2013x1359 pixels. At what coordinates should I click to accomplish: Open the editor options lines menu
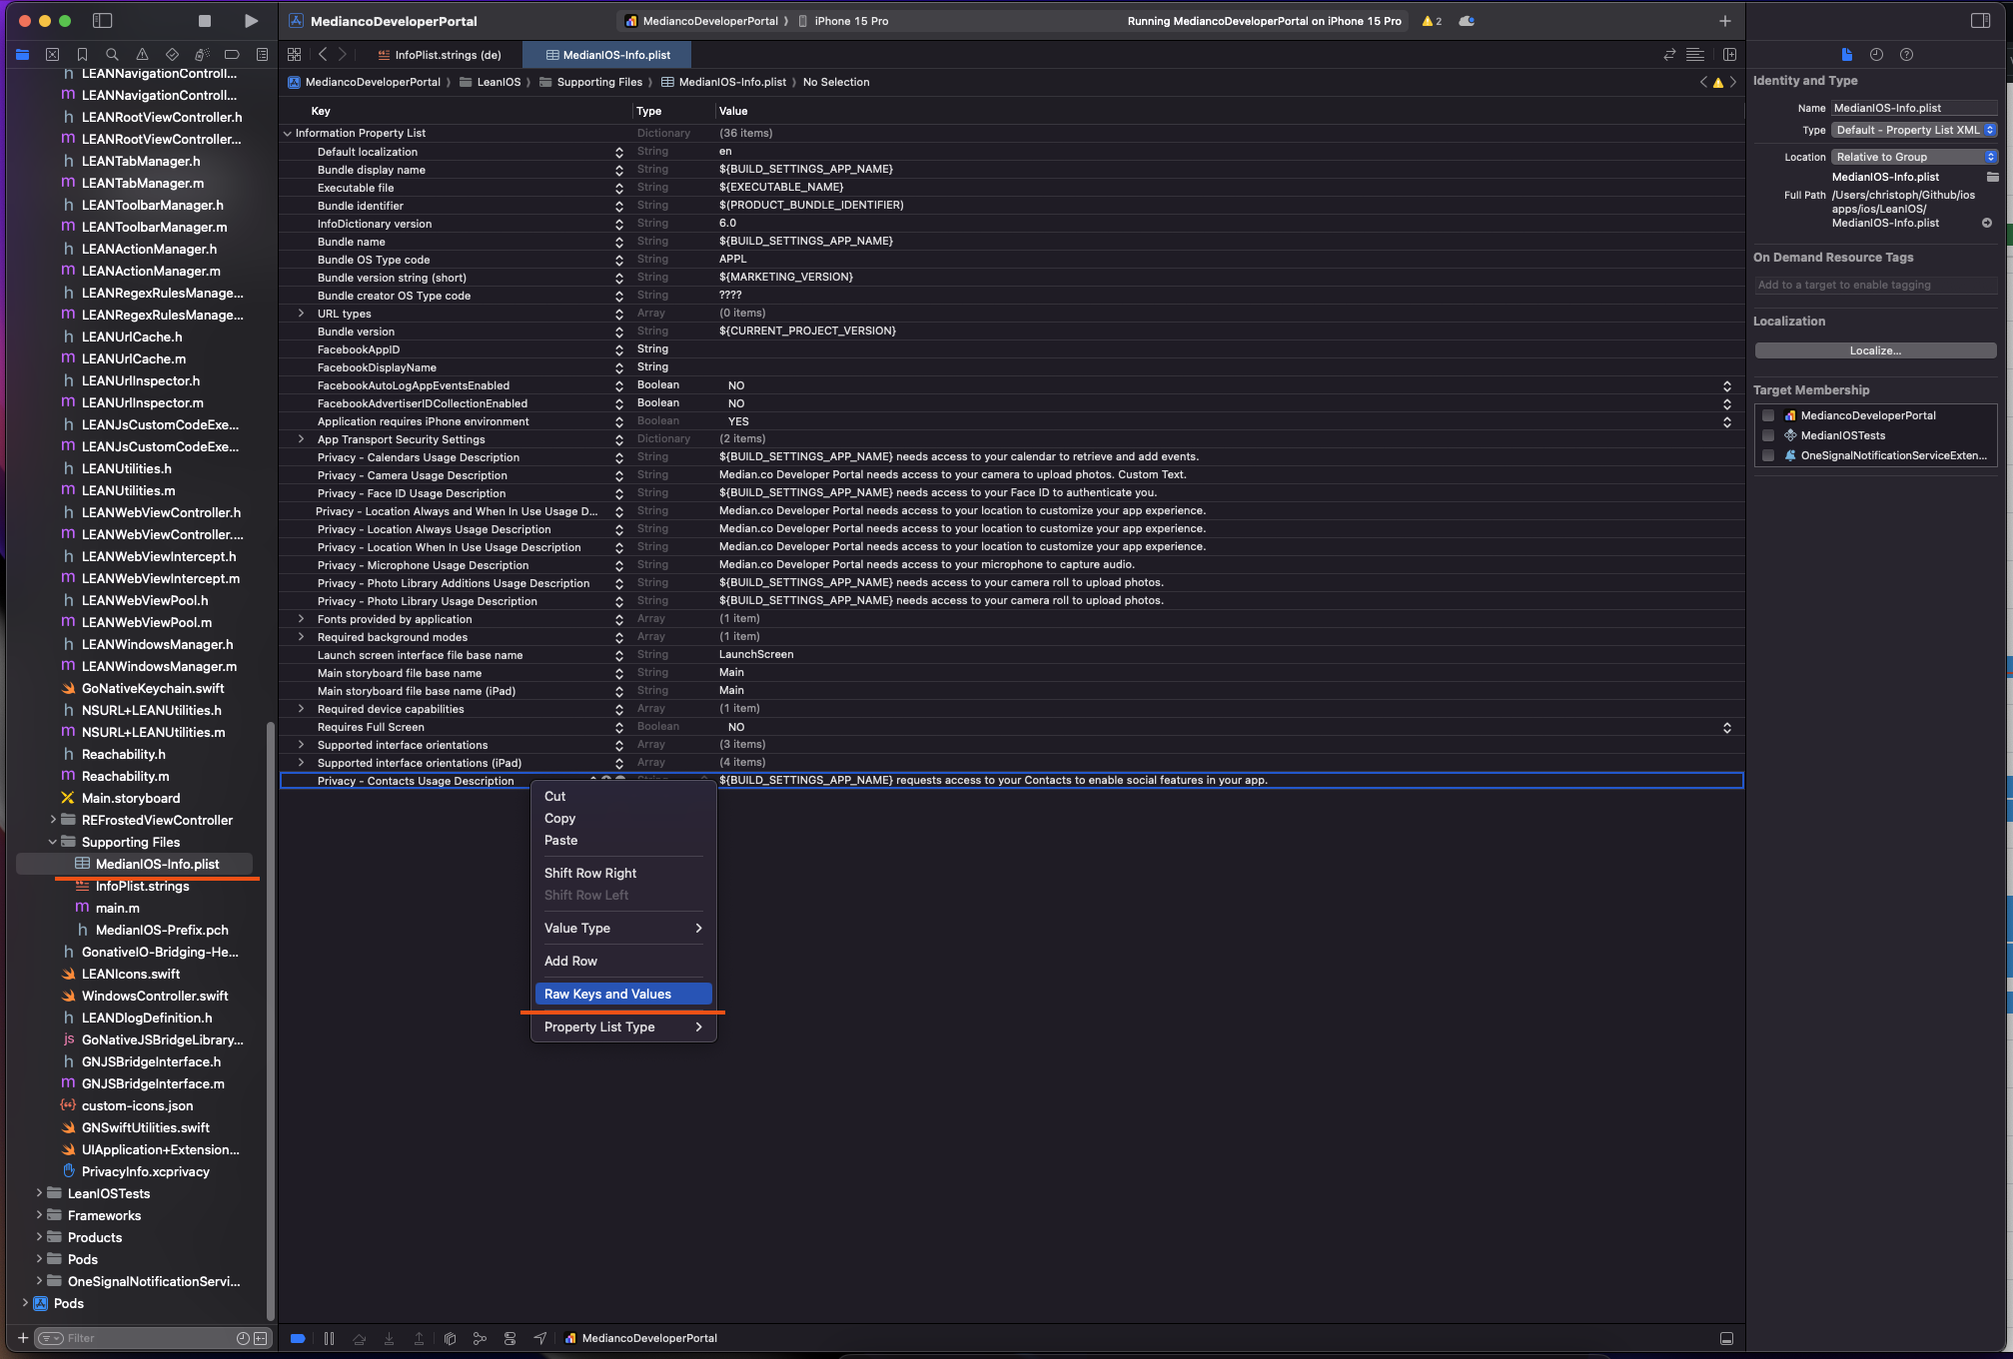[1695, 55]
